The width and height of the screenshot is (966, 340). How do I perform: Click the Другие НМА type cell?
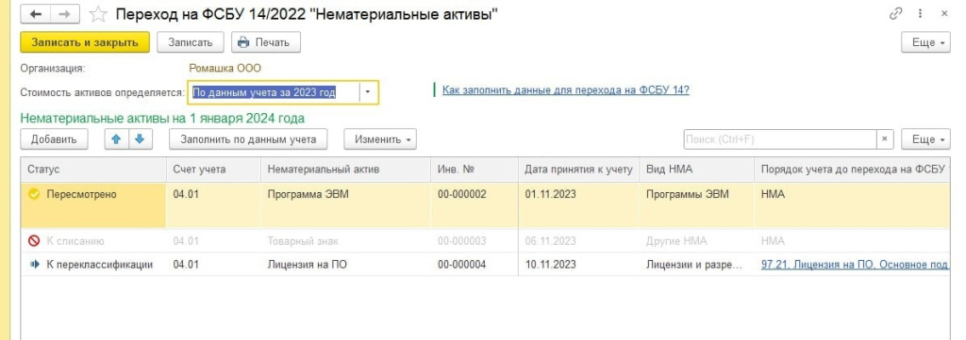[696, 241]
